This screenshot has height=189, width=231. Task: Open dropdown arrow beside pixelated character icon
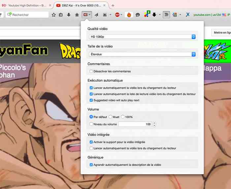click(x=180, y=15)
